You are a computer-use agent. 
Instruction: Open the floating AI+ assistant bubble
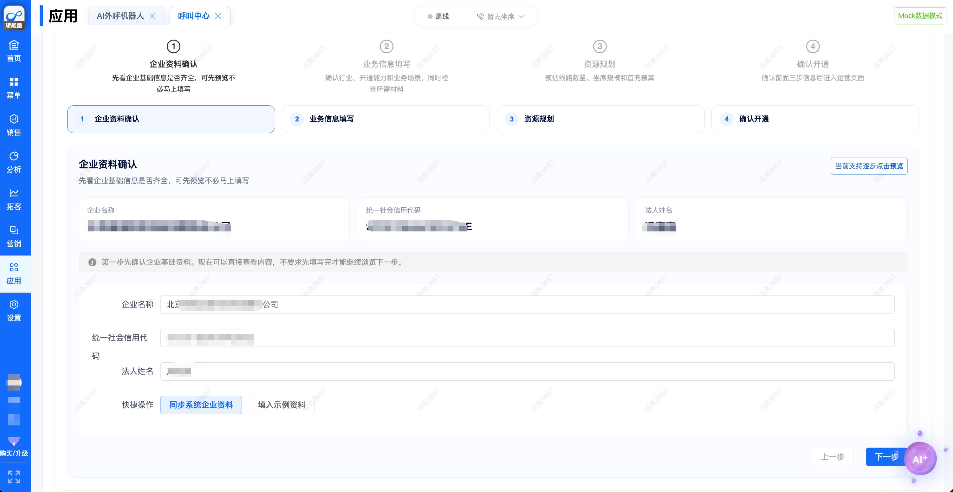click(920, 459)
